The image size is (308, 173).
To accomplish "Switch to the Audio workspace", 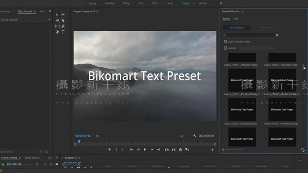I will coord(170,3).
